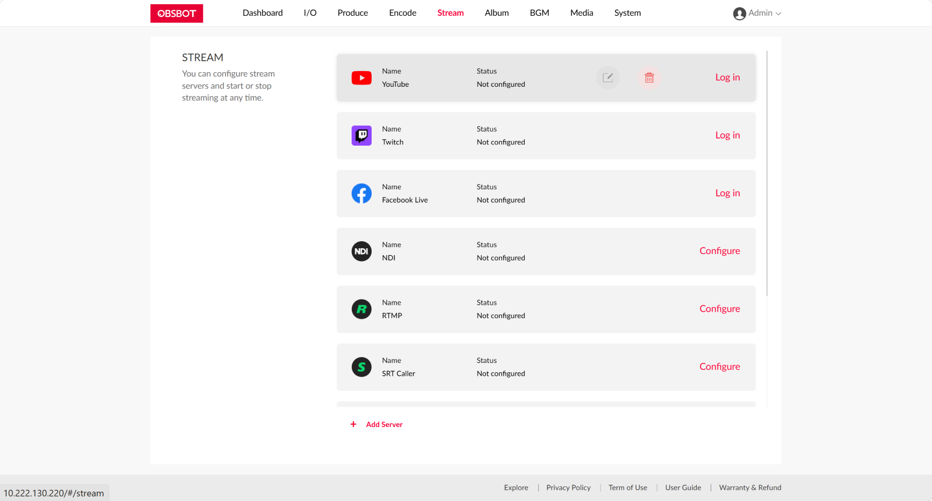Screen dimensions: 932x501
Task: Expand the Admin account dropdown arrow
Action: [x=778, y=13]
